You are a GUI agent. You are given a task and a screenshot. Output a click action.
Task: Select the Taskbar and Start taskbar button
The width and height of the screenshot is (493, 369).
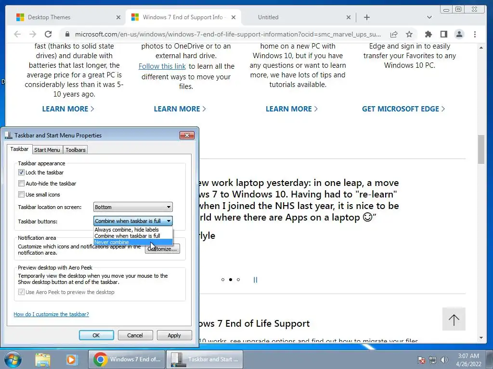click(x=205, y=359)
